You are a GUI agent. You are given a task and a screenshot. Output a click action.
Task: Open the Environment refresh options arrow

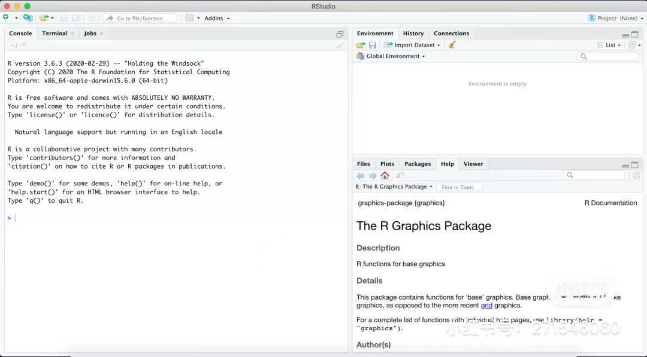(640, 45)
